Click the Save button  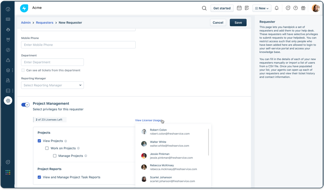238,22
